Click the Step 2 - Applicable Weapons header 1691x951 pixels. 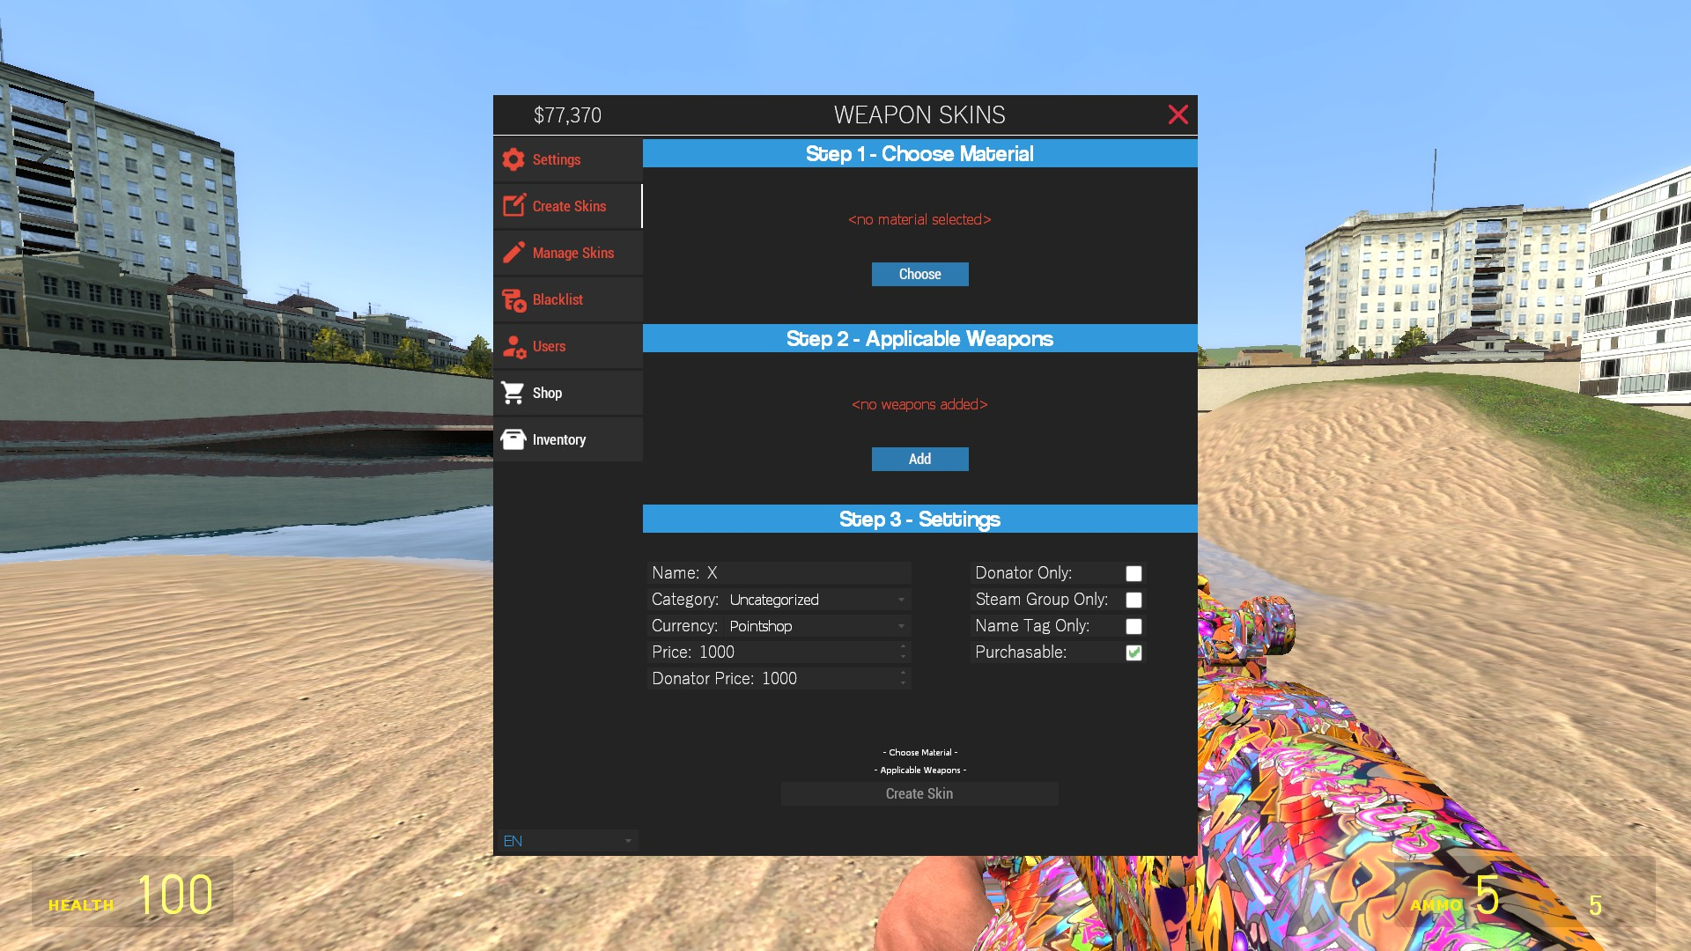[919, 339]
